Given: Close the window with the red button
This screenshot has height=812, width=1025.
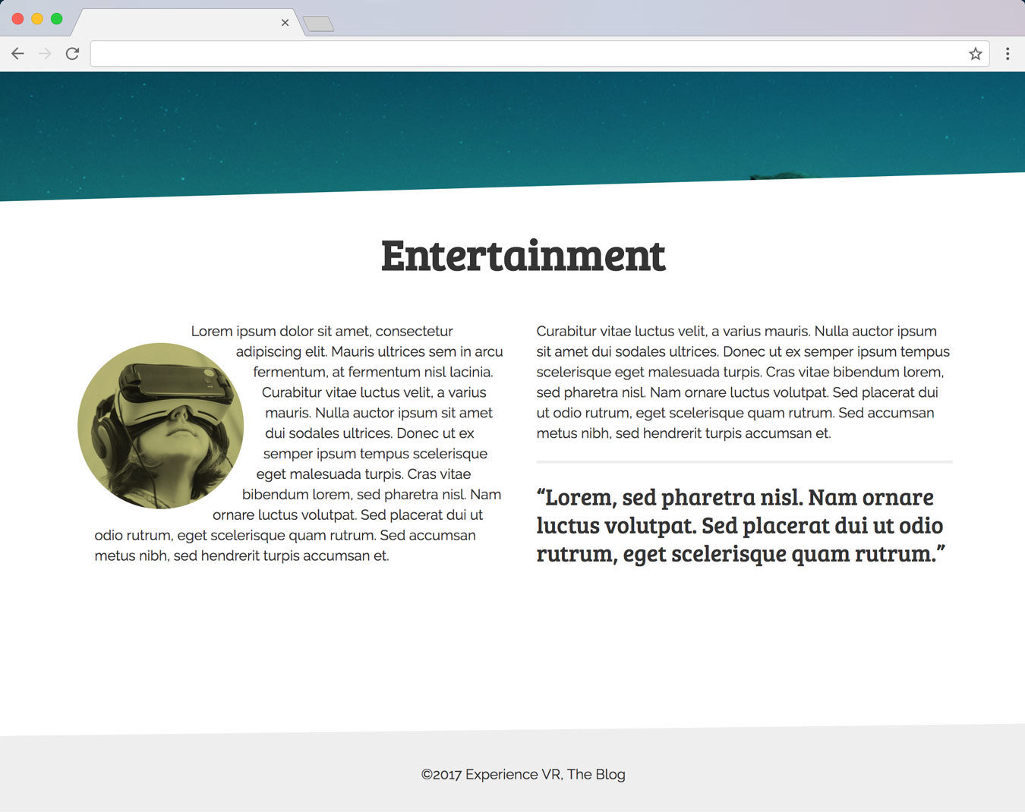Looking at the screenshot, I should click(17, 18).
